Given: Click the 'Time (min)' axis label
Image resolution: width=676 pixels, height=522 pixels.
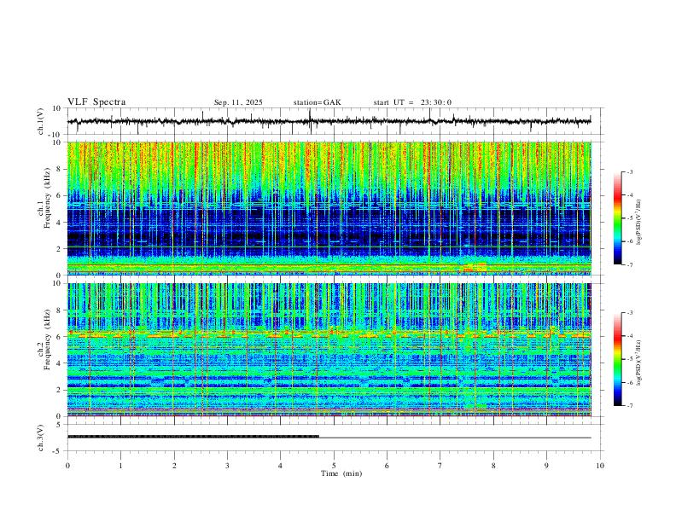Looking at the screenshot, I should (341, 473).
